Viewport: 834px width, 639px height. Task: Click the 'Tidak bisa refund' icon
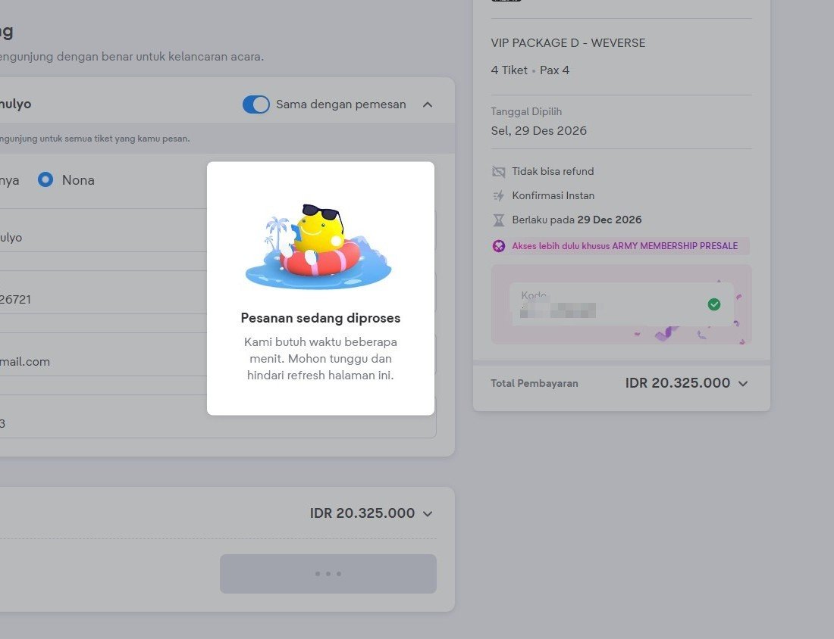click(x=498, y=172)
